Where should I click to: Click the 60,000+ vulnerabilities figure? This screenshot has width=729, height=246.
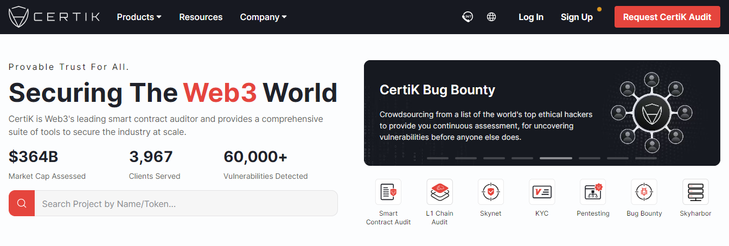pos(255,157)
